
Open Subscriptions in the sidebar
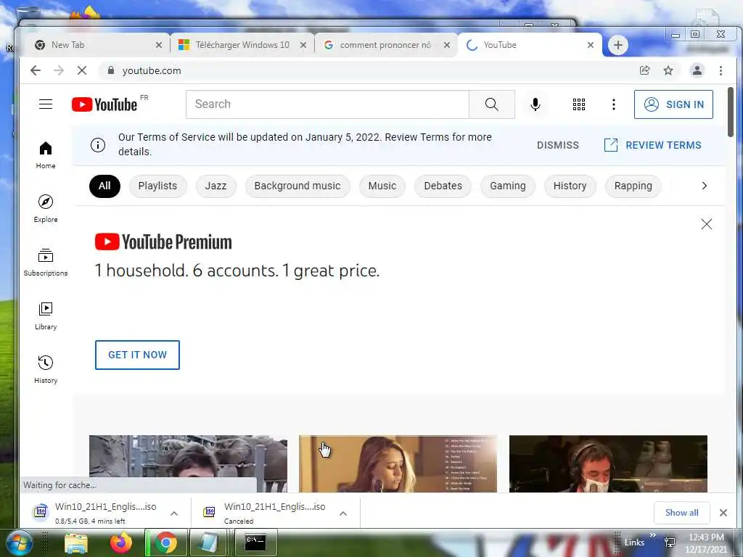point(46,263)
